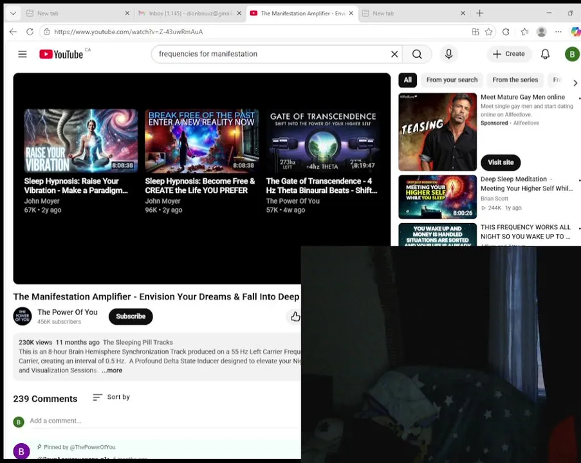Select the All filter chip

(x=407, y=80)
